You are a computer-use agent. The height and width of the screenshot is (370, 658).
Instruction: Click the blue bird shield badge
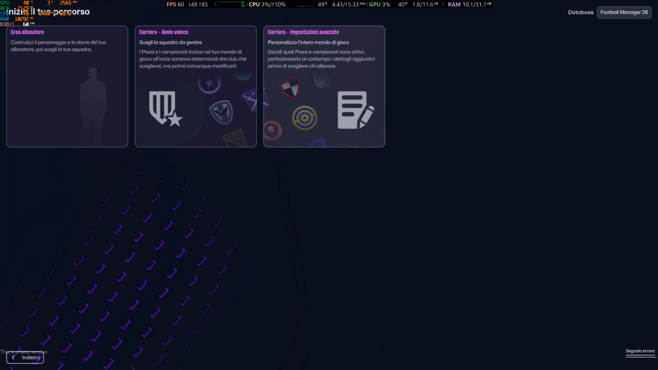point(221,112)
